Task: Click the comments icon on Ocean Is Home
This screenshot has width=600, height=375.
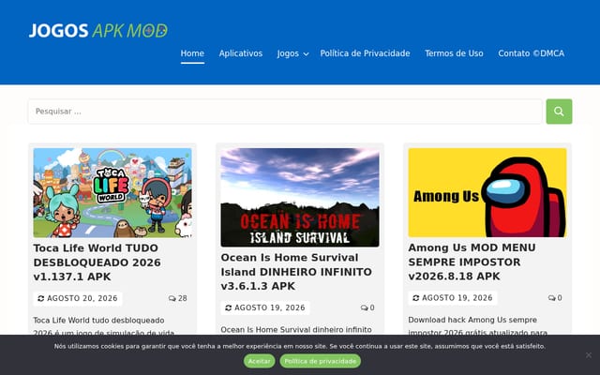Action: pyautogui.click(x=364, y=307)
